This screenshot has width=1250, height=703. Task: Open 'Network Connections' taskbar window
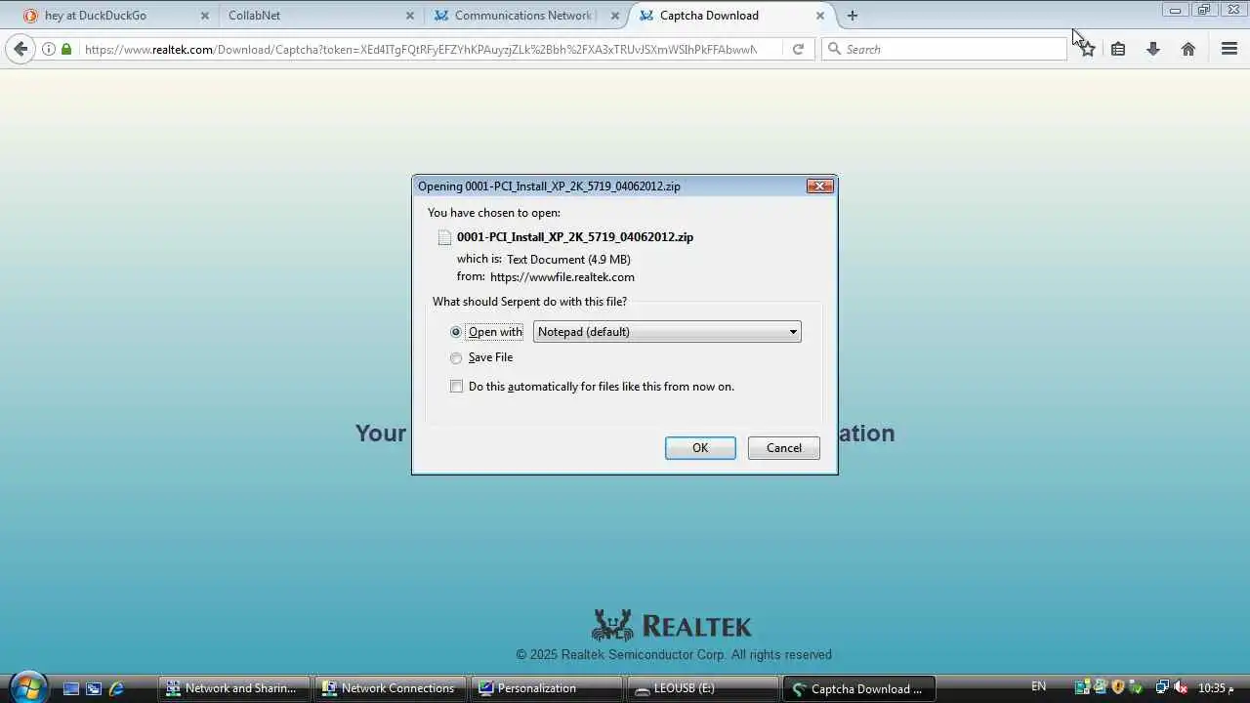pyautogui.click(x=390, y=688)
